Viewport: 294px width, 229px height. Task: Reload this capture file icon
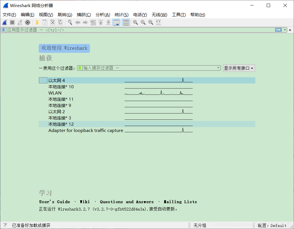60,22
